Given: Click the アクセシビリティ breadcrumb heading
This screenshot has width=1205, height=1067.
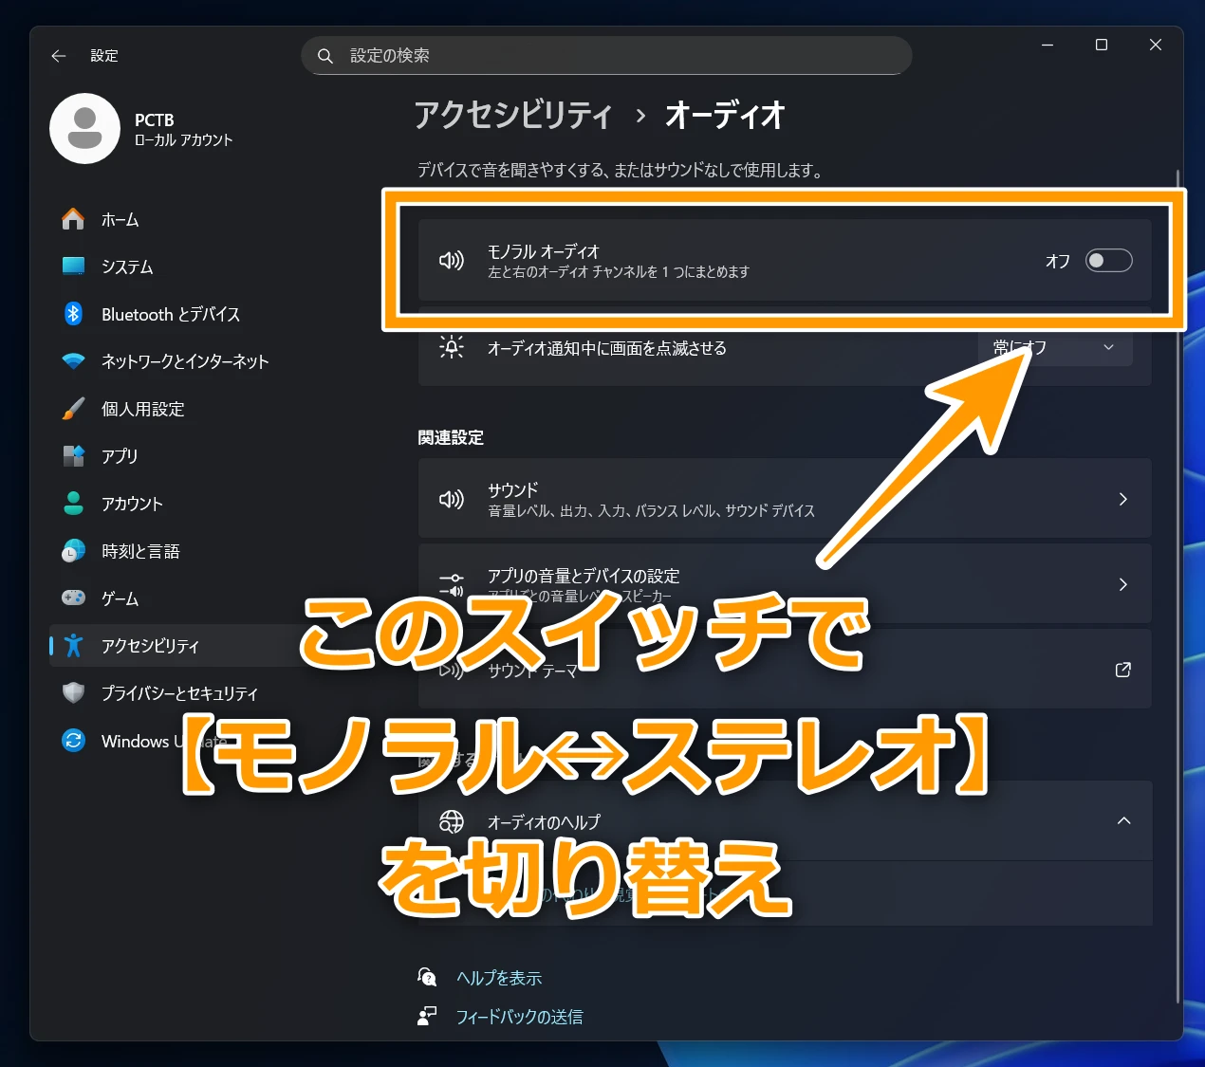Looking at the screenshot, I should tap(513, 116).
